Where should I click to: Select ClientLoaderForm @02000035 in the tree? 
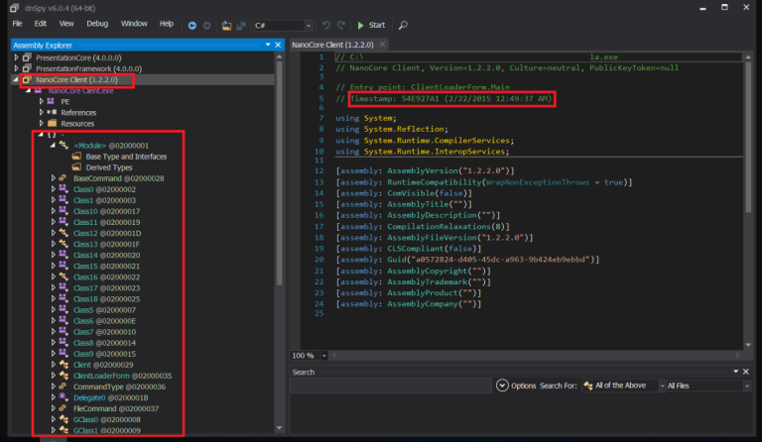122,376
